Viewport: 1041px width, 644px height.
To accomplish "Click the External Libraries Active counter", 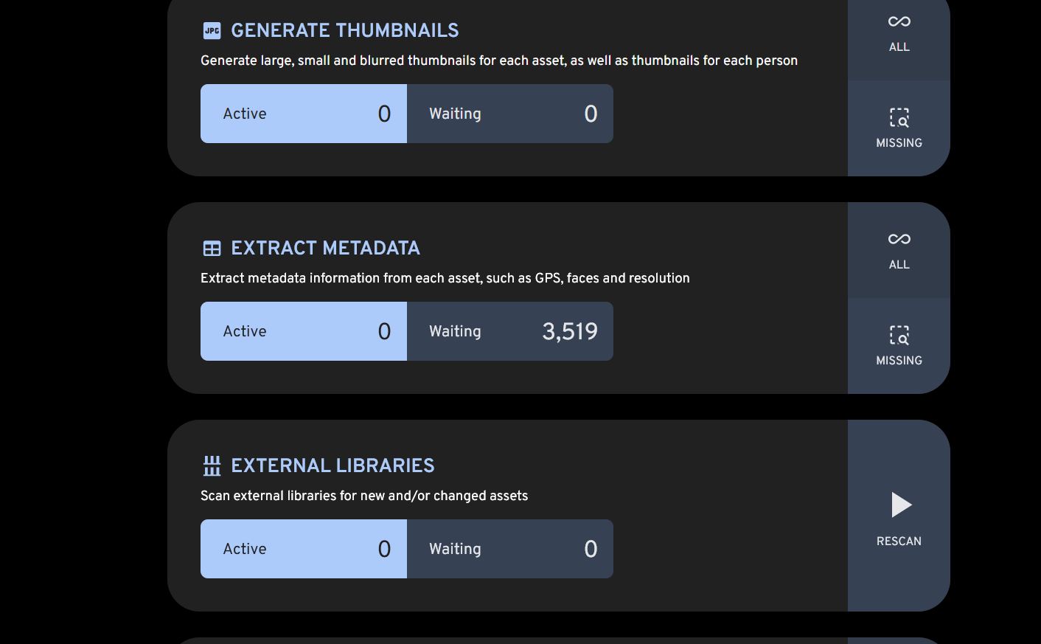I will point(304,549).
